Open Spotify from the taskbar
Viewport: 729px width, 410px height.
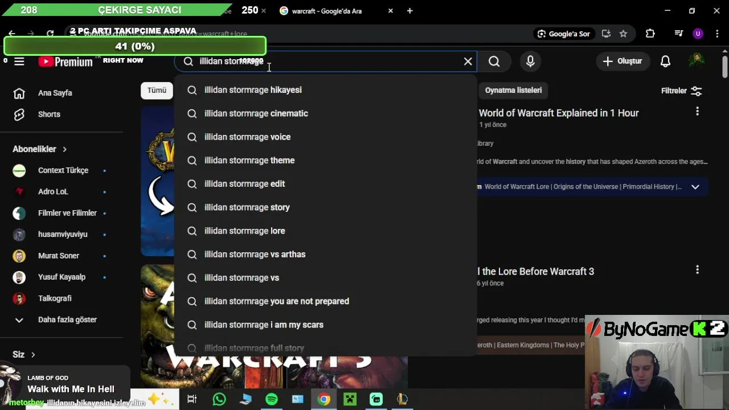pyautogui.click(x=272, y=399)
